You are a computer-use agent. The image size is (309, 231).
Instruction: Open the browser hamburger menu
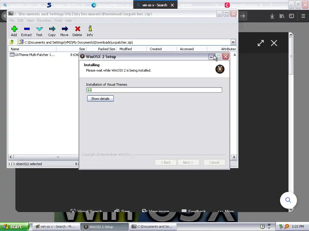[303, 16]
